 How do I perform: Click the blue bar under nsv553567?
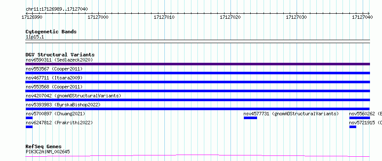[197, 73]
